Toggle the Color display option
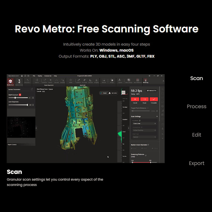Screen dimensions: 212x212 pos(104,93)
